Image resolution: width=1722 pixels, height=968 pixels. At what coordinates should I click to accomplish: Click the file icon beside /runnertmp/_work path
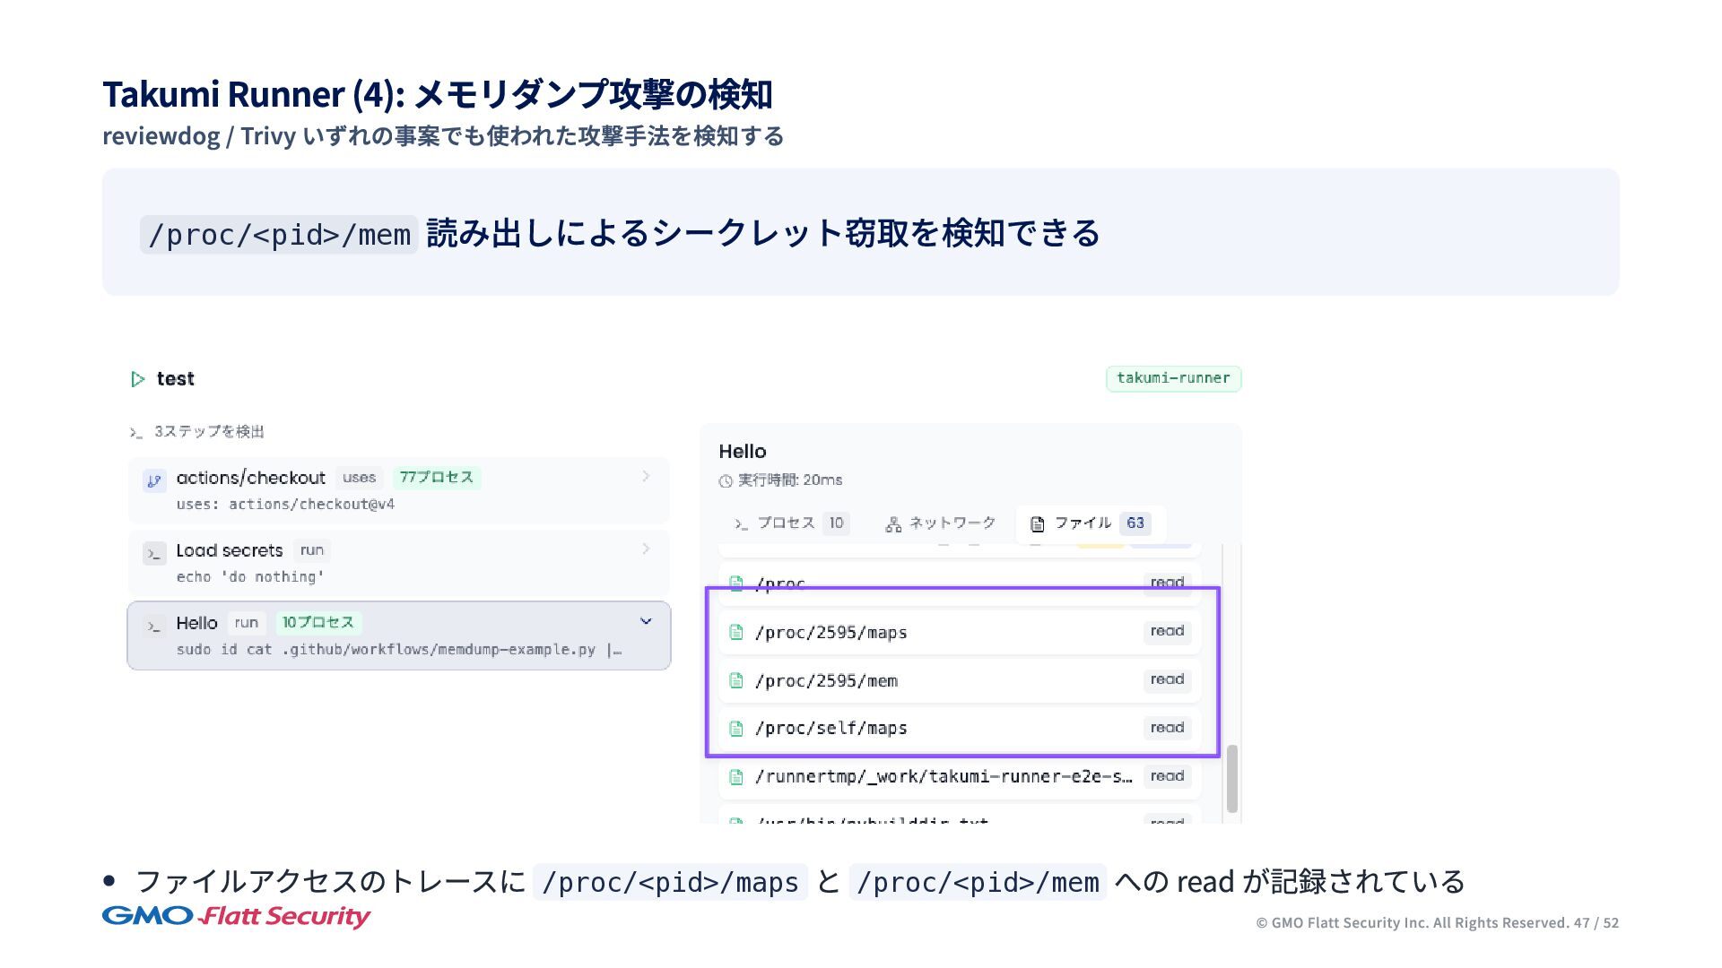[x=736, y=777]
